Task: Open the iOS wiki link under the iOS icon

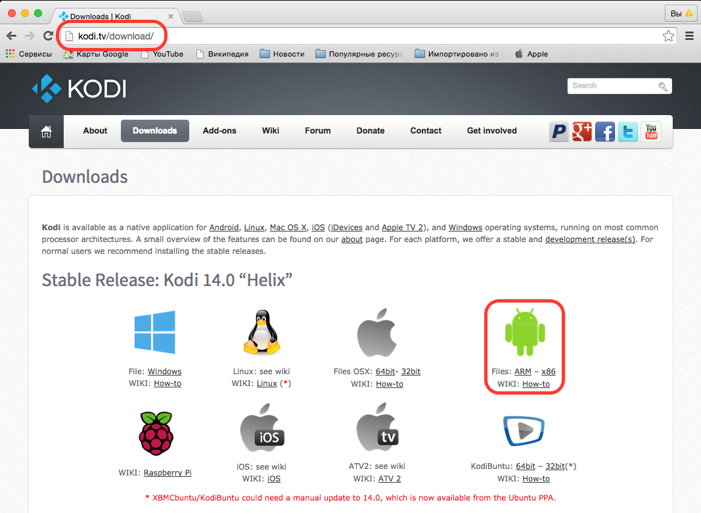Action: (273, 479)
